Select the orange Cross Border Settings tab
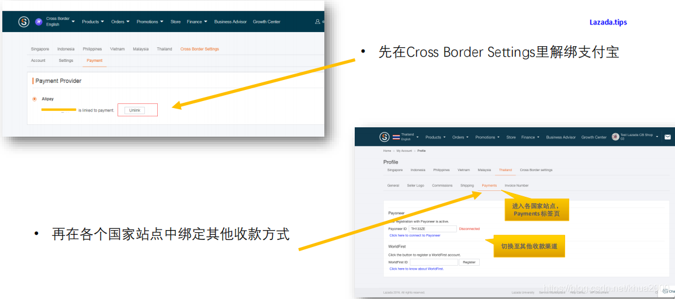The image size is (675, 299). click(x=200, y=49)
